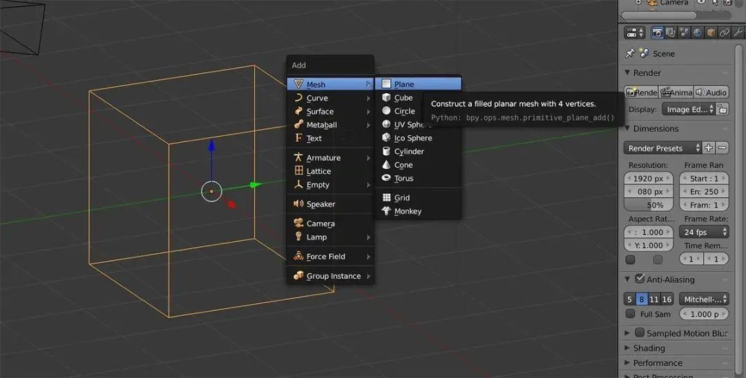Open the Surface submenu
This screenshot has height=378, width=746.
click(x=330, y=111)
